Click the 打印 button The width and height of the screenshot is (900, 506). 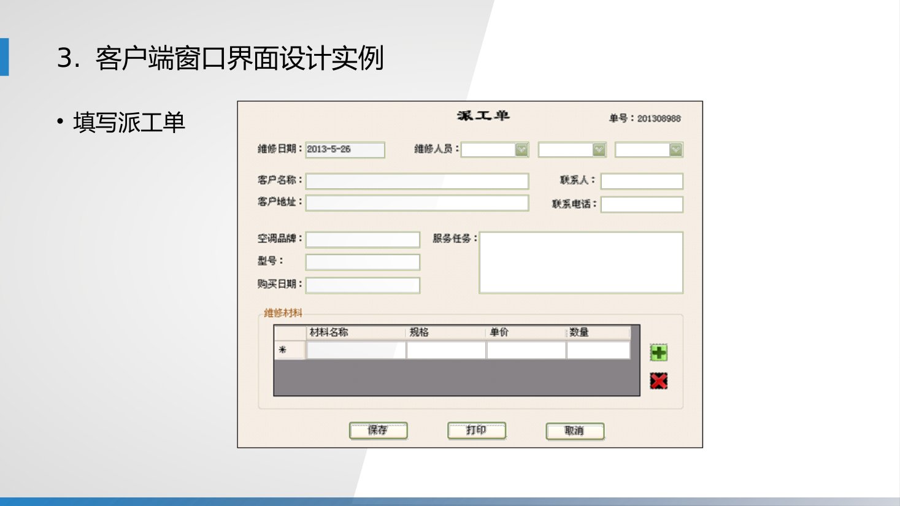coord(477,431)
